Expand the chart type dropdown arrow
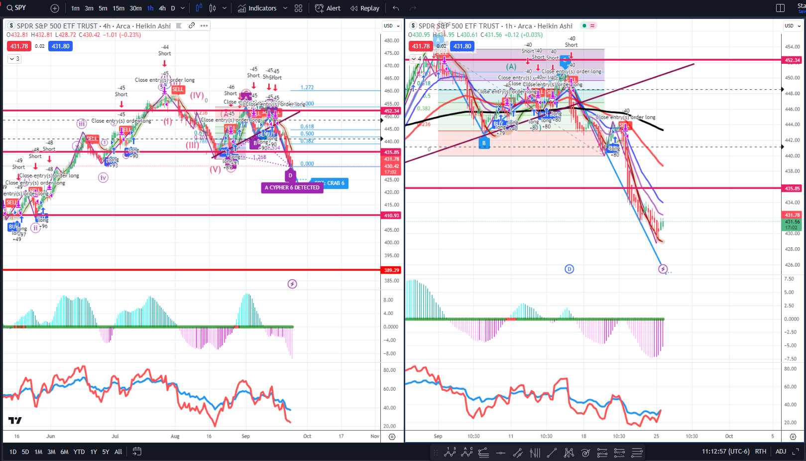 tap(225, 8)
